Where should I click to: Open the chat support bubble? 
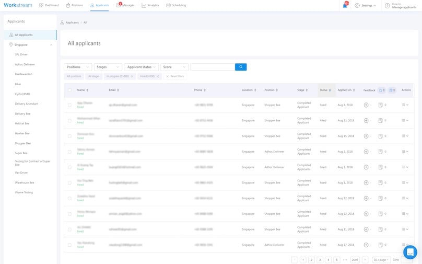[x=410, y=252]
